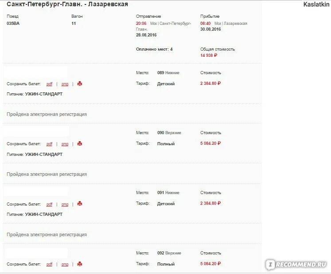331x274 pixels.
Task: Click the price 5 084.20 for seat 090
Action: pyautogui.click(x=210, y=143)
